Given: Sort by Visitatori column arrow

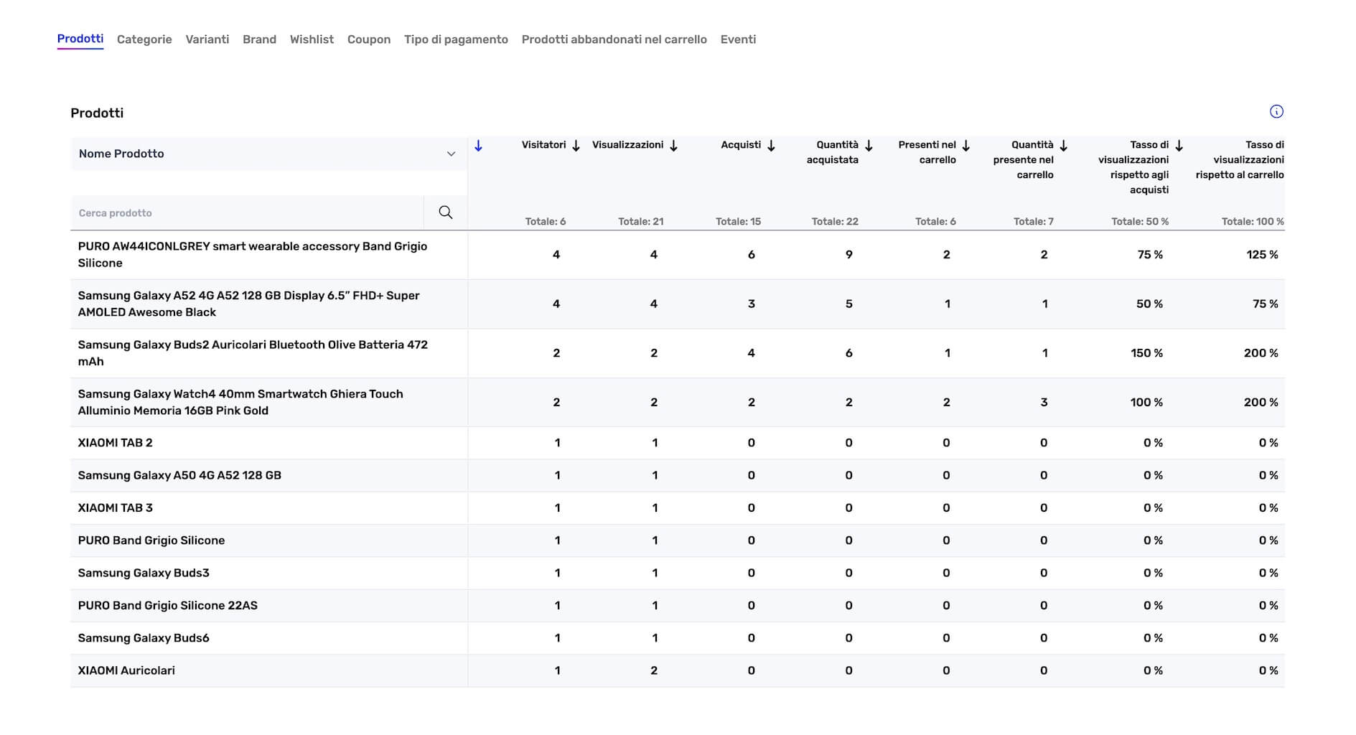Looking at the screenshot, I should pos(576,146).
